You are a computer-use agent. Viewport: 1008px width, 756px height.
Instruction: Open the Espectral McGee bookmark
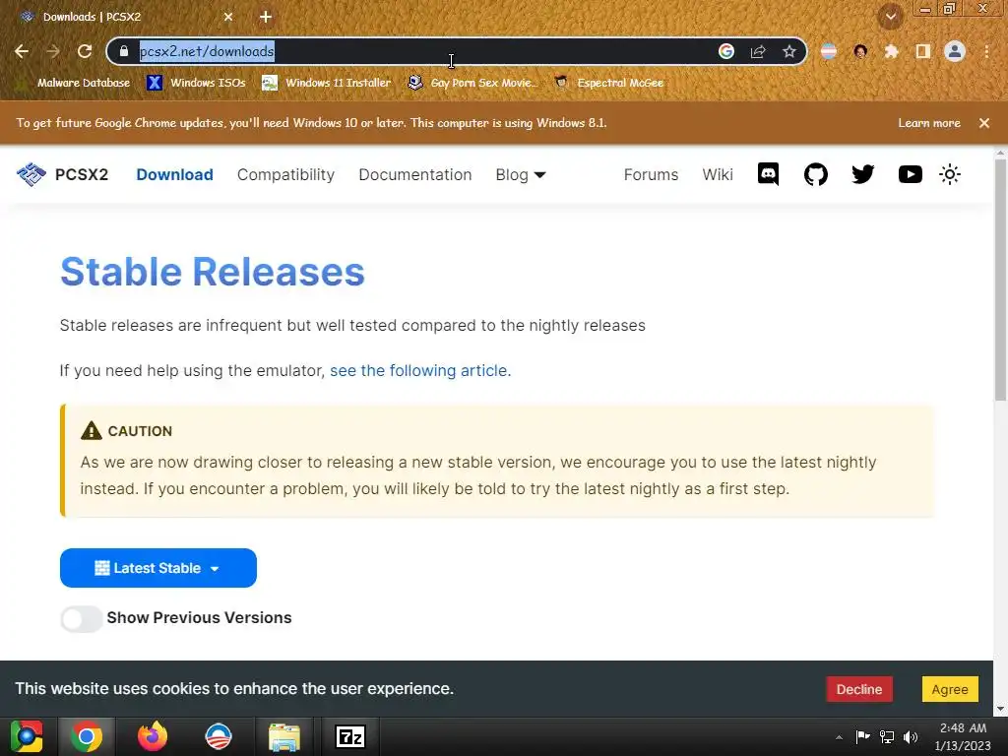pyautogui.click(x=608, y=83)
